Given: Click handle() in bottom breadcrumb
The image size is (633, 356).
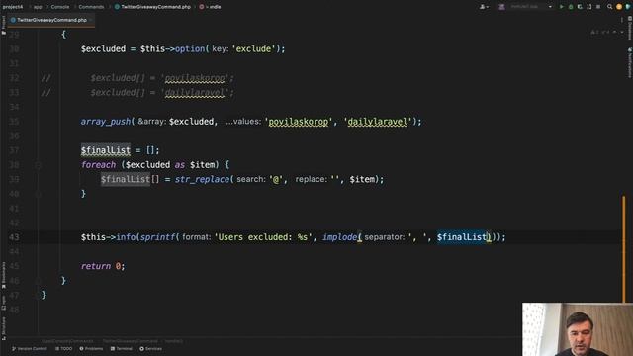Looking at the screenshot, I should pos(174,341).
